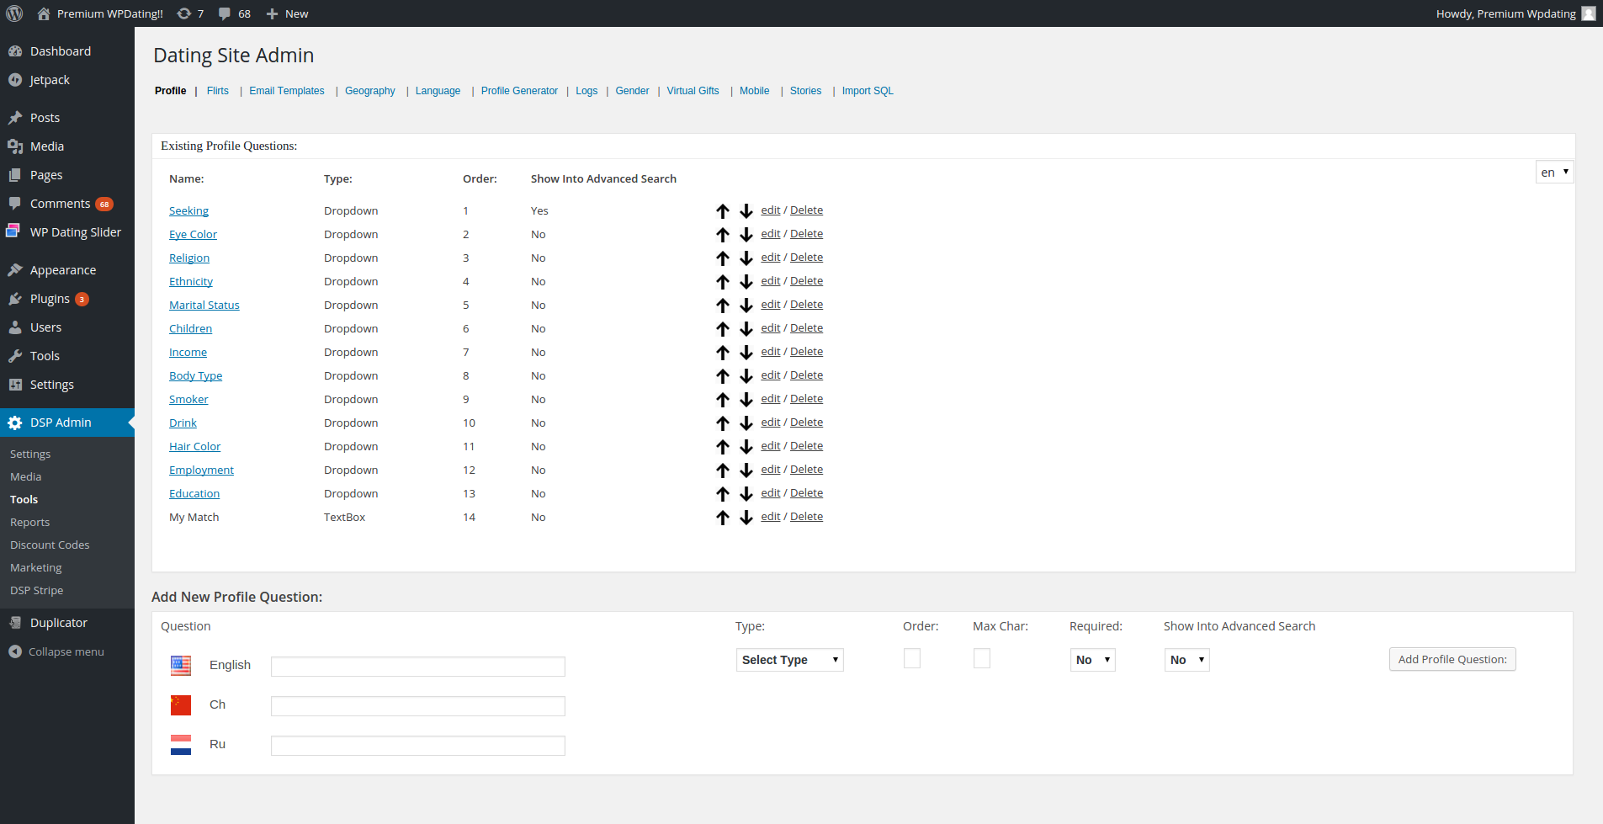Switch to the Profile Generator tab
The height and width of the screenshot is (824, 1603).
[519, 91]
